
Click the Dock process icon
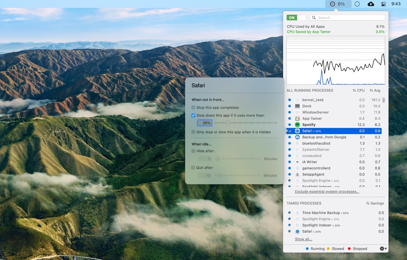(x=297, y=106)
